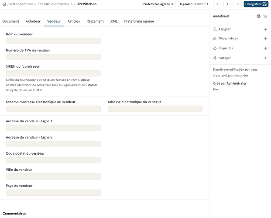Image resolution: width=271 pixels, height=218 pixels.
Task: Focus the Code postal du vendeur field
Action: tap(53, 160)
